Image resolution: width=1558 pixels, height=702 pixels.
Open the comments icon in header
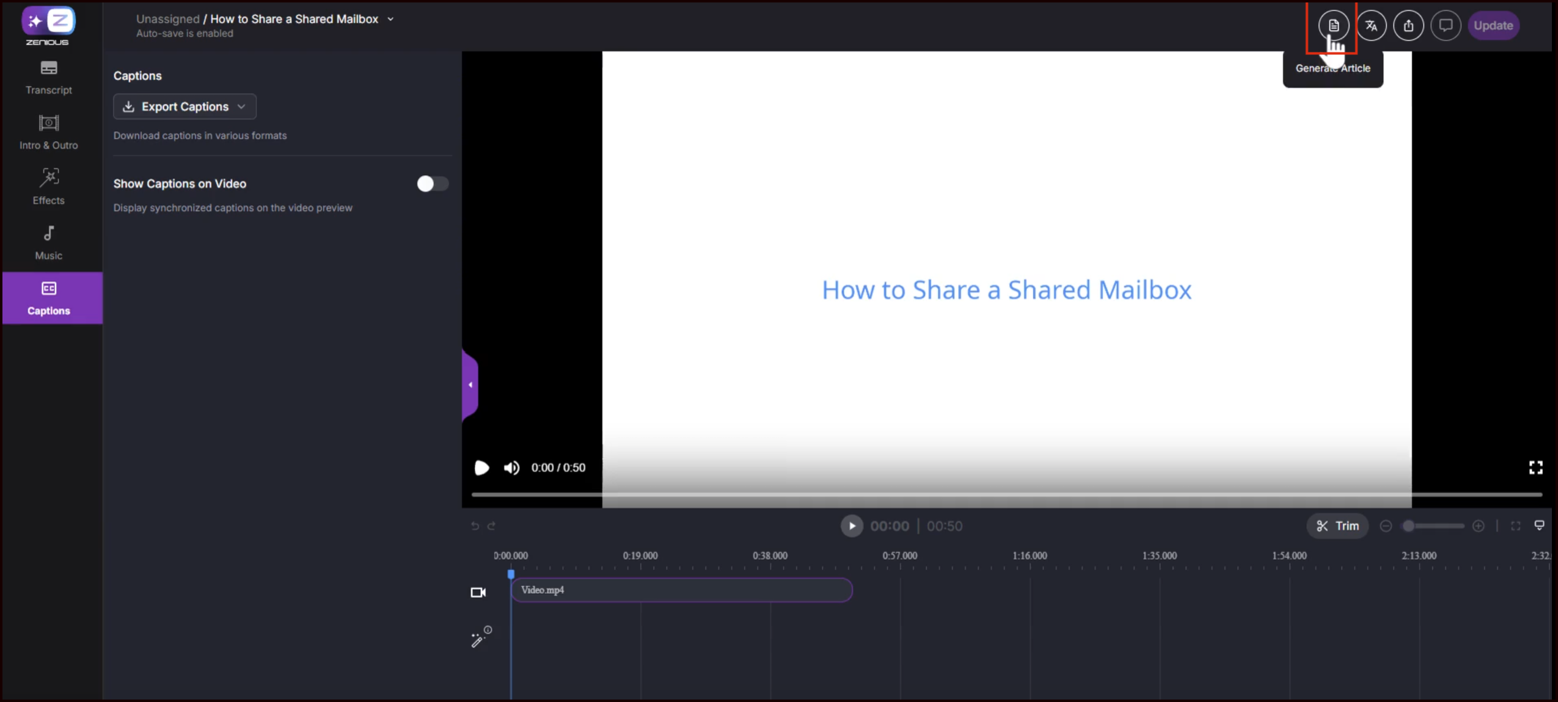tap(1446, 26)
